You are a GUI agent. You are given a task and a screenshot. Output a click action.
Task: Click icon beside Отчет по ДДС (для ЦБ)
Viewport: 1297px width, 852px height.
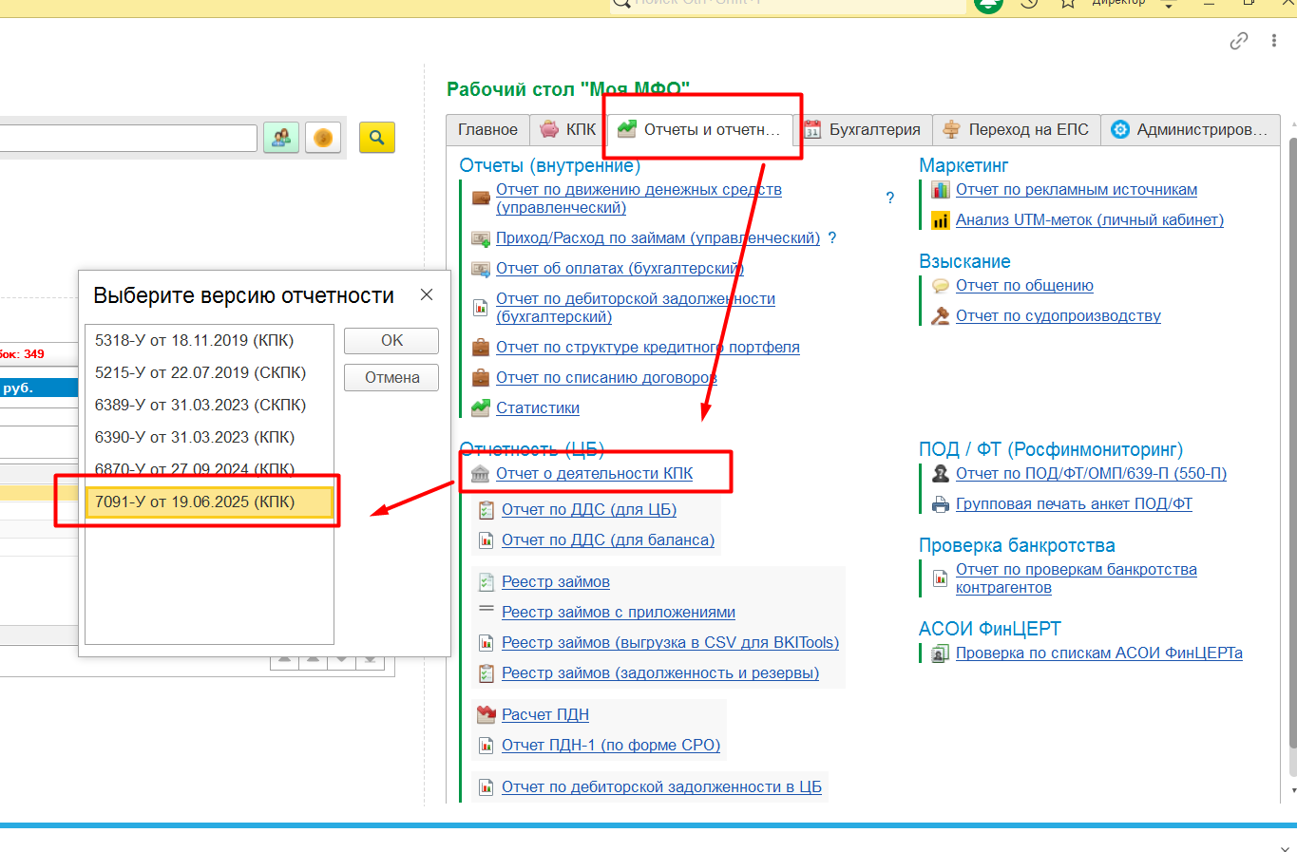point(486,510)
